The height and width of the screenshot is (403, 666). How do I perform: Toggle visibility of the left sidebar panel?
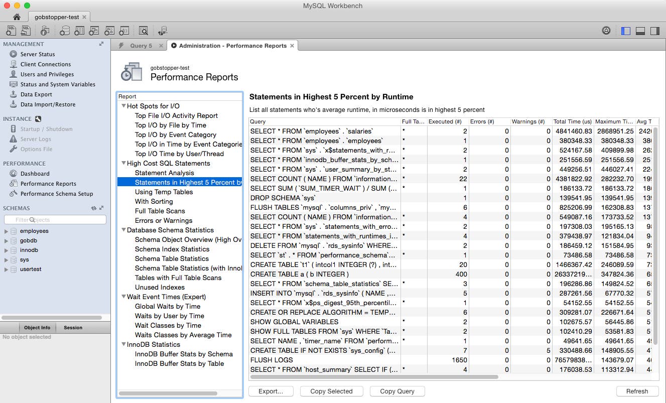point(625,30)
